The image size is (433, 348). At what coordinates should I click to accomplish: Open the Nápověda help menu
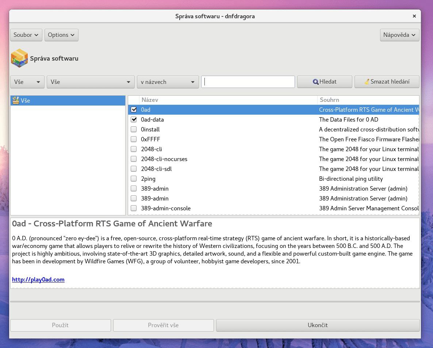click(399, 35)
